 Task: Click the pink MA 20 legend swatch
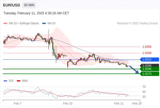click(5, 23)
